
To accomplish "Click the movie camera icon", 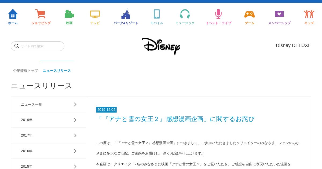I will click(69, 14).
